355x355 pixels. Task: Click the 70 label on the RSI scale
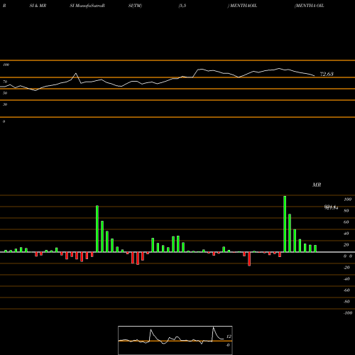[5, 82]
